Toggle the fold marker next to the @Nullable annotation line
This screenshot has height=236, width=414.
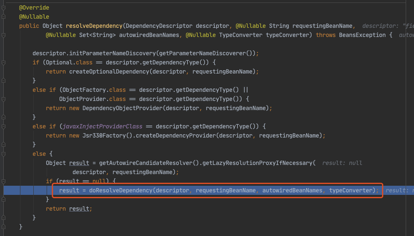3,17
